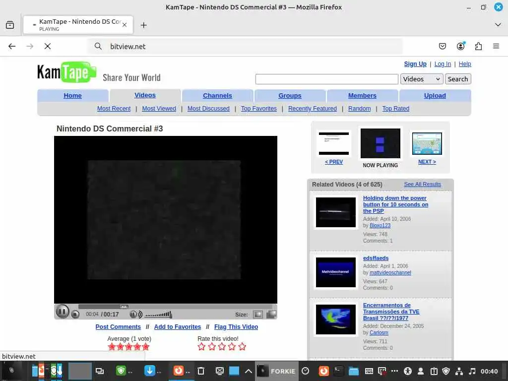Open Firefox Pocket save icon
This screenshot has width=508, height=381.
[x=442, y=46]
